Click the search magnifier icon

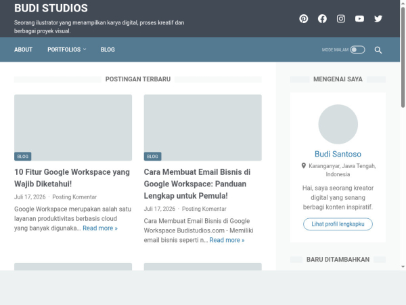(x=378, y=49)
